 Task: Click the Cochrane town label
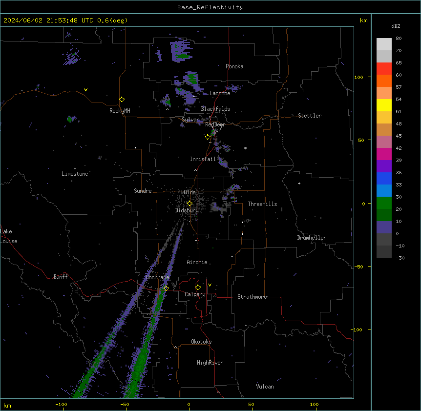[157, 277]
